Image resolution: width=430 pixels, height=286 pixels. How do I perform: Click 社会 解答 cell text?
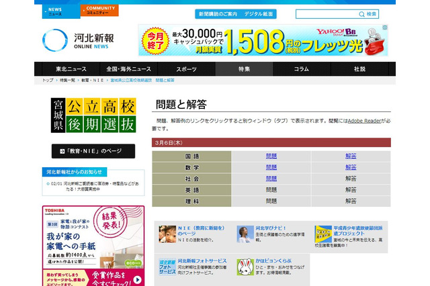pos(351,179)
